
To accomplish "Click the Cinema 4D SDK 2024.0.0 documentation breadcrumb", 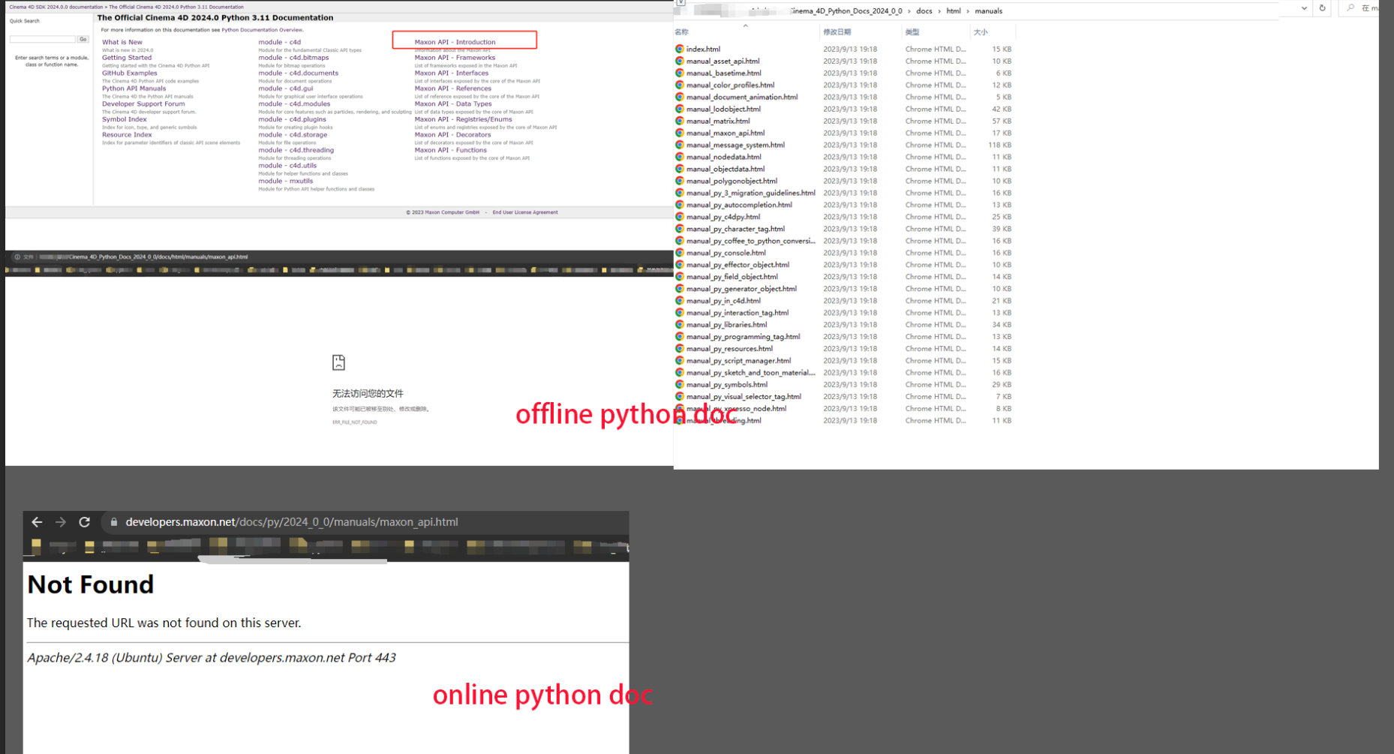I will [56, 7].
